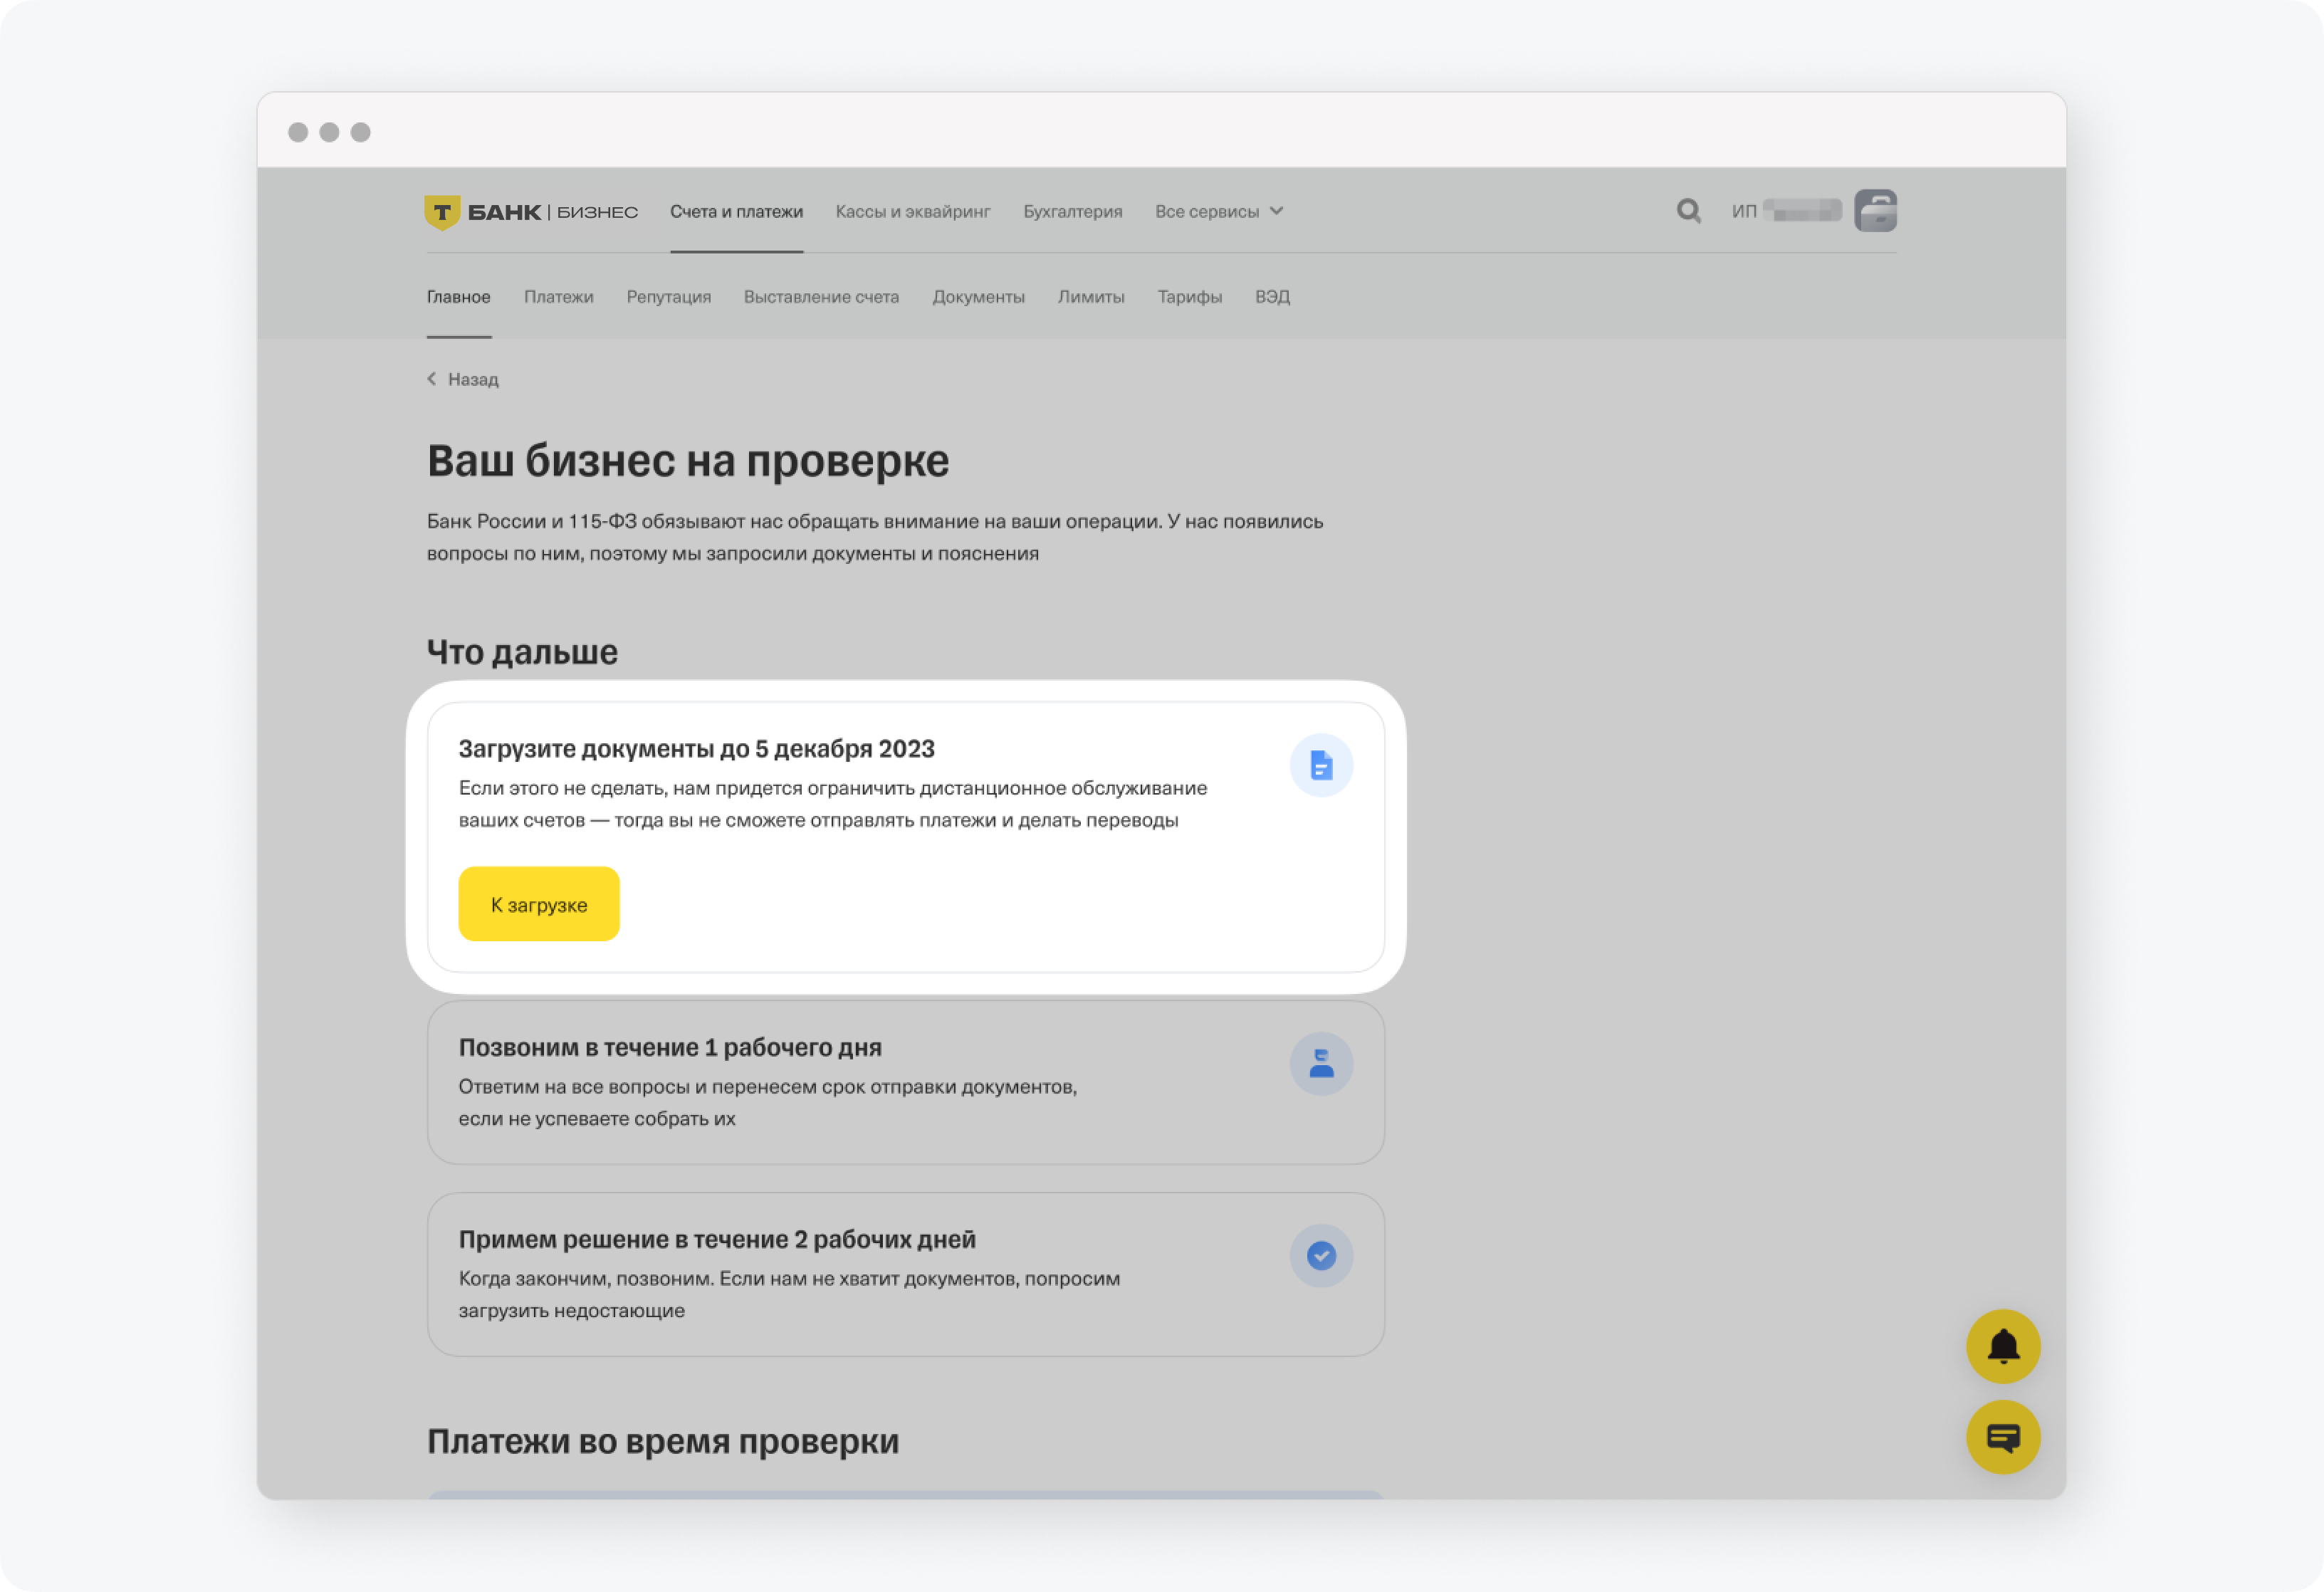Click the checkmark icon in decision card
The height and width of the screenshot is (1592, 2324).
tap(1321, 1256)
